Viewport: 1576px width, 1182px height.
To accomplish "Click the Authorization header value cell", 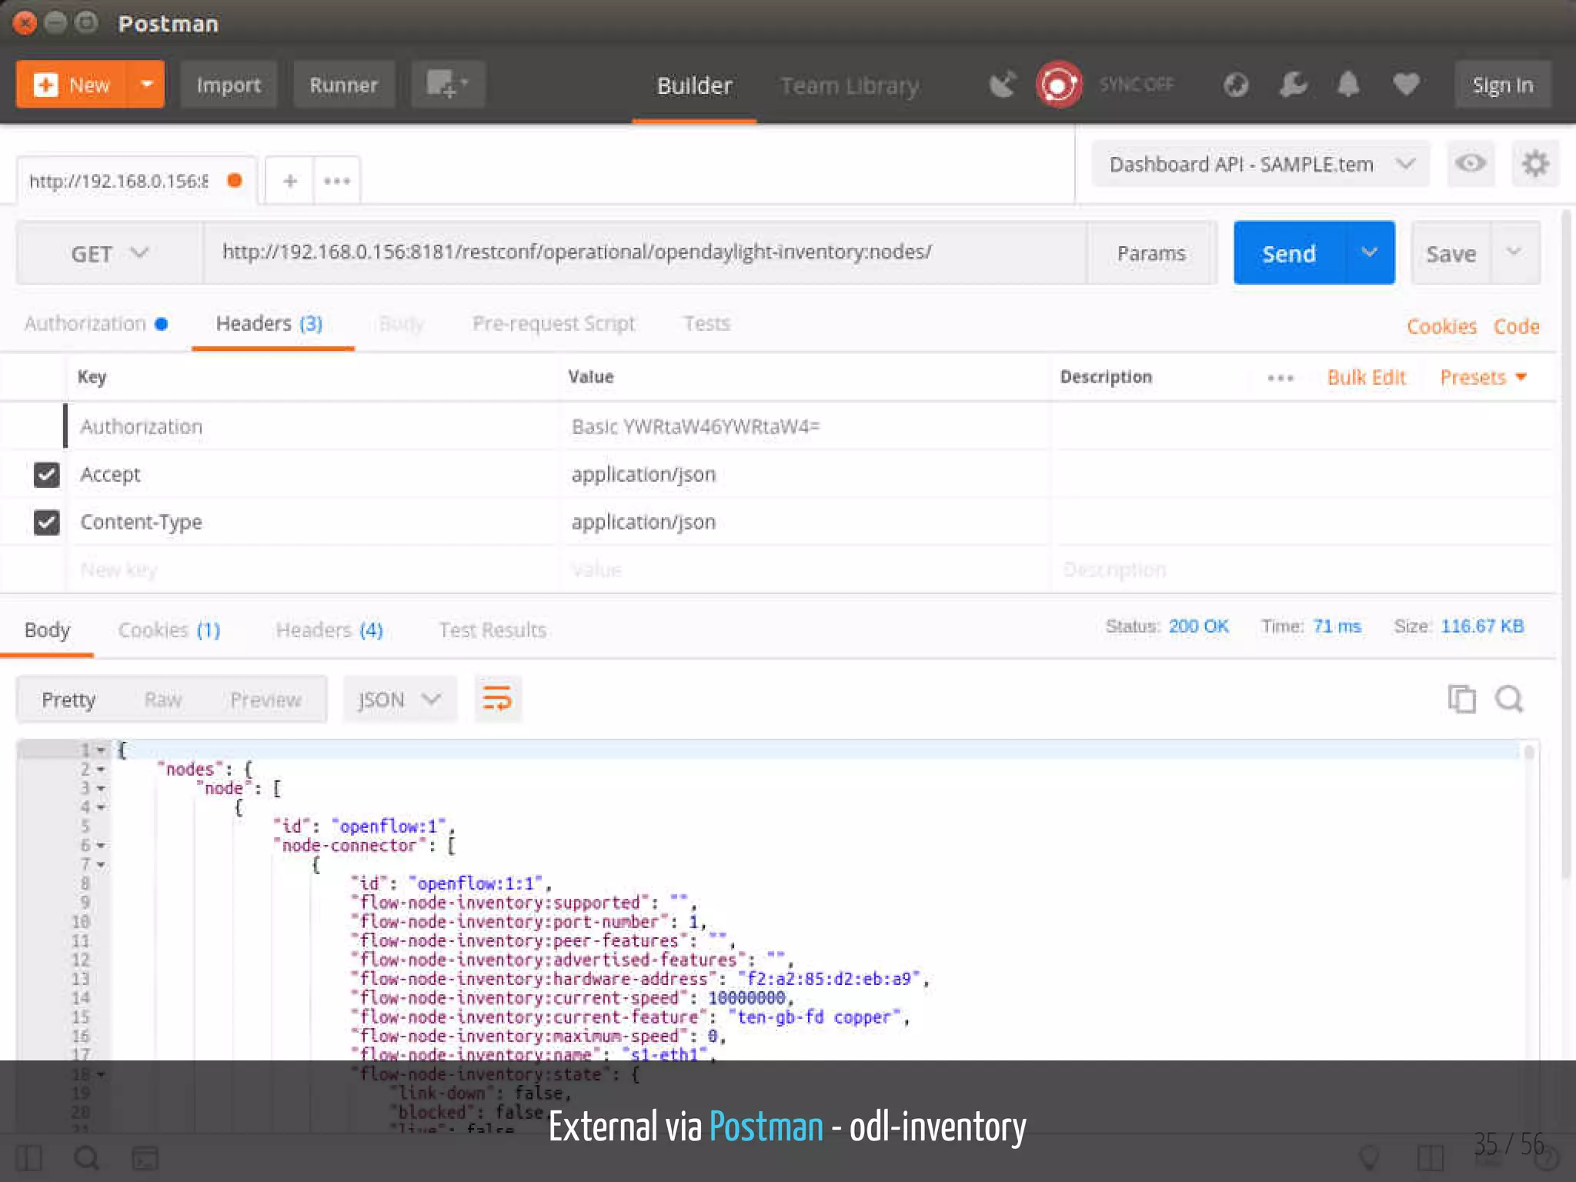I will coord(805,426).
